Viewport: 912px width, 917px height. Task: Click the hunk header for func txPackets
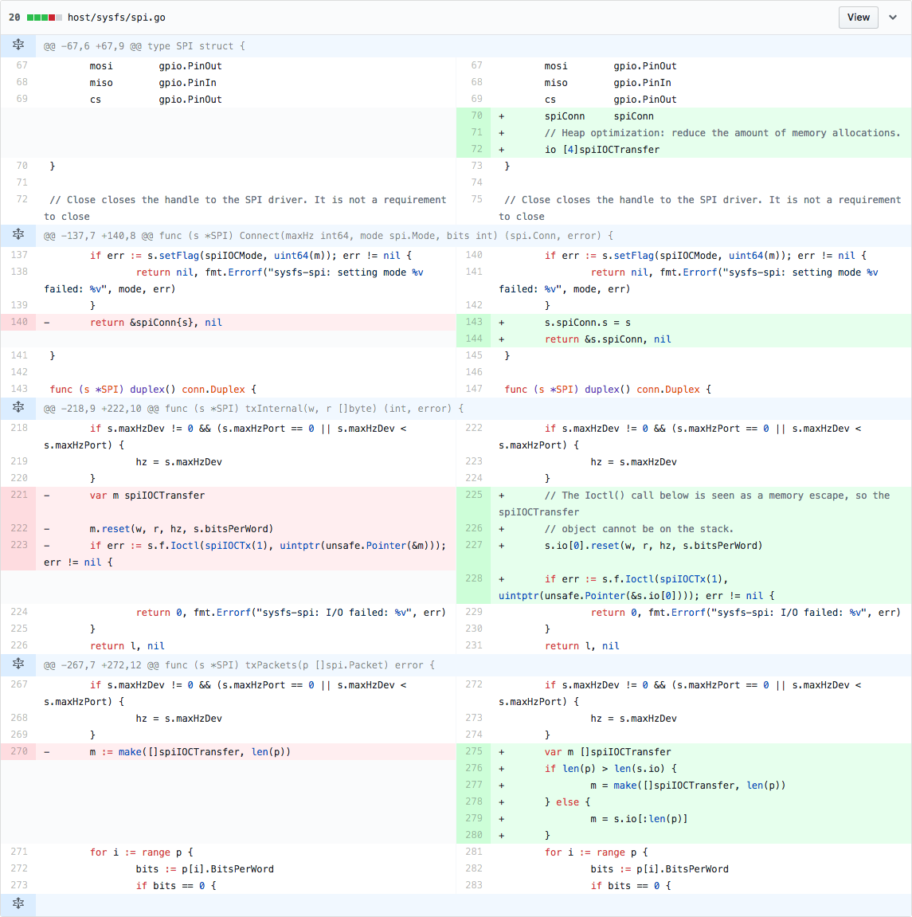tap(239, 665)
